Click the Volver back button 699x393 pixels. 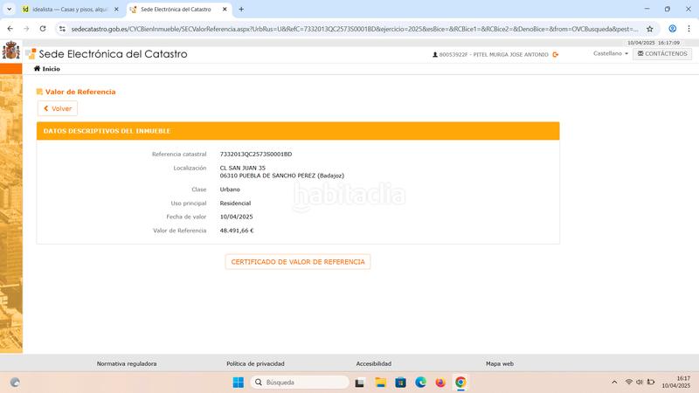(58, 108)
